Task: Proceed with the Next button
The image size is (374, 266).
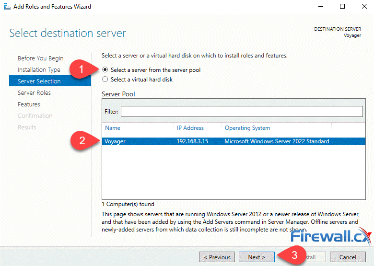Action: coord(257,257)
